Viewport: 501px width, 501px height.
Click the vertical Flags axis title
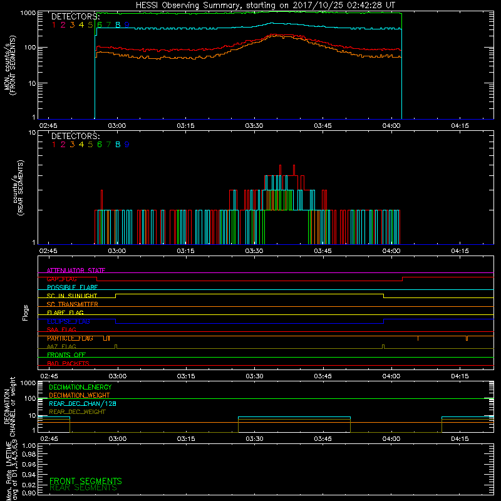tap(26, 312)
